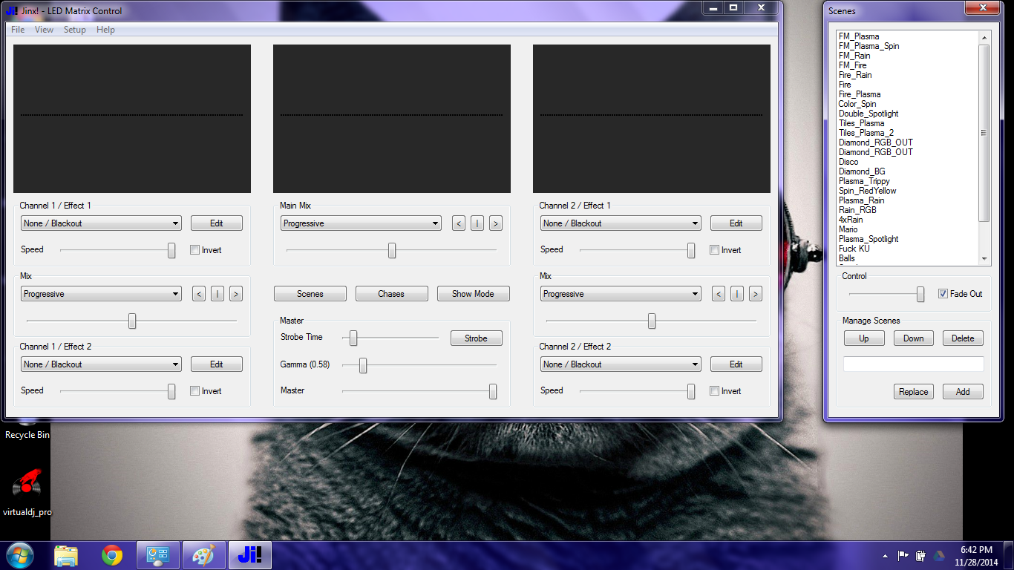
Task: Click Channel 1 Mix center button
Action: pos(217,294)
